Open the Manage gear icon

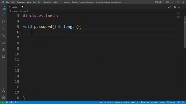3,97
